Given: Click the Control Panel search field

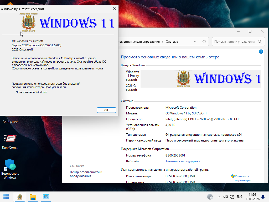Looking at the screenshot, I should pos(235,42).
